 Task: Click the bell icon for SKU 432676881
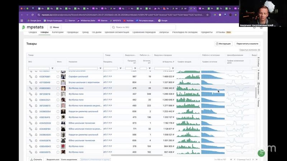coord(36,77)
